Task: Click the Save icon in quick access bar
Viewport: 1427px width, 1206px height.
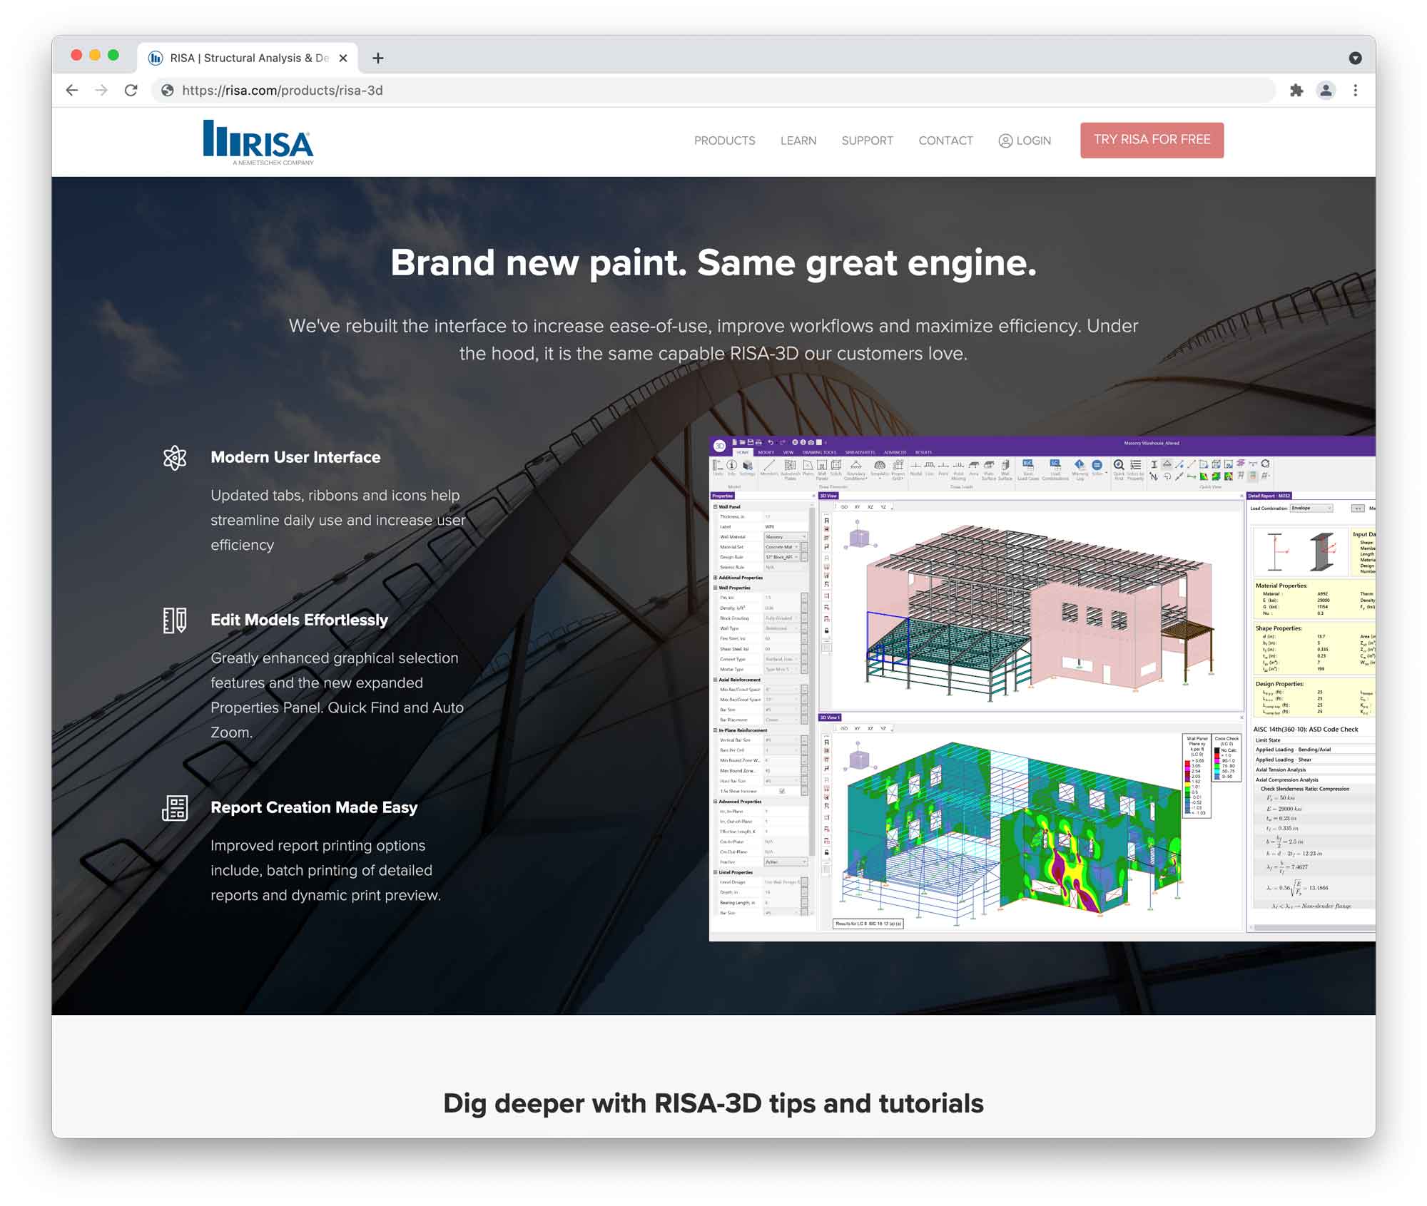Action: click(750, 442)
